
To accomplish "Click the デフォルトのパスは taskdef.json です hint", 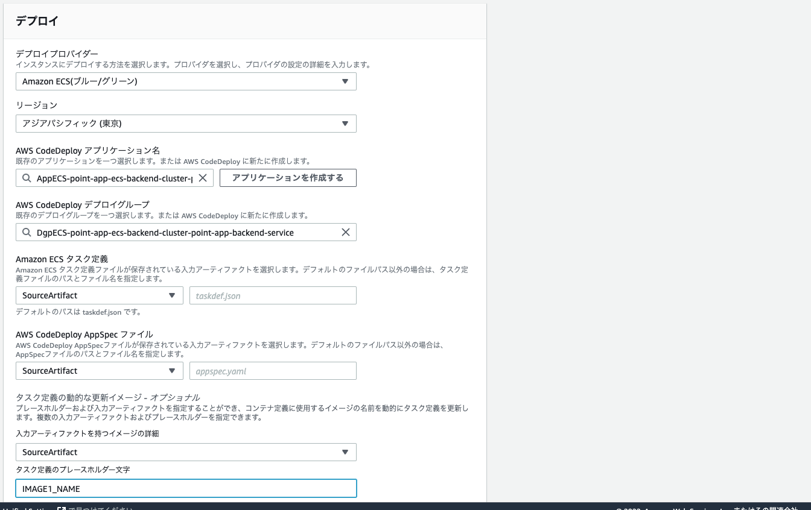I will [78, 312].
